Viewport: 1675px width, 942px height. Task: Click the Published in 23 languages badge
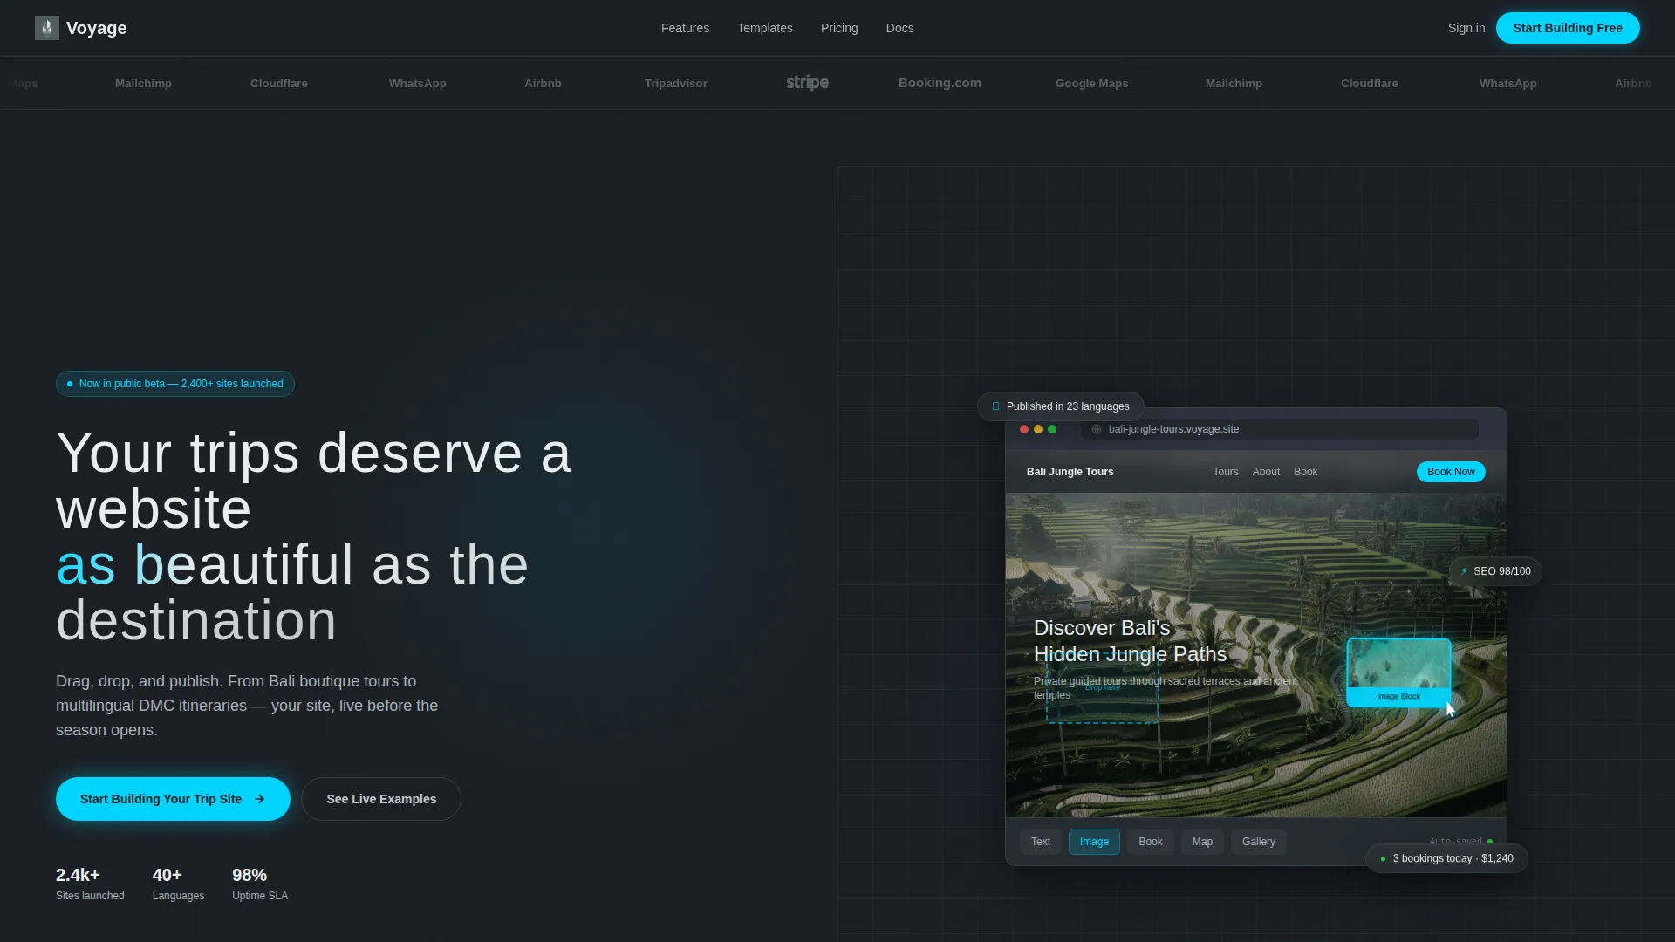click(x=1061, y=406)
